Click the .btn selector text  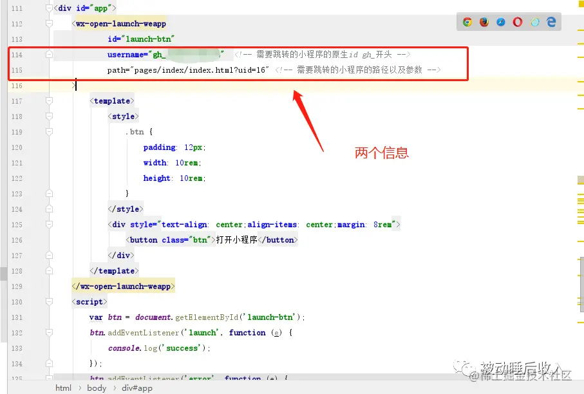click(x=135, y=132)
